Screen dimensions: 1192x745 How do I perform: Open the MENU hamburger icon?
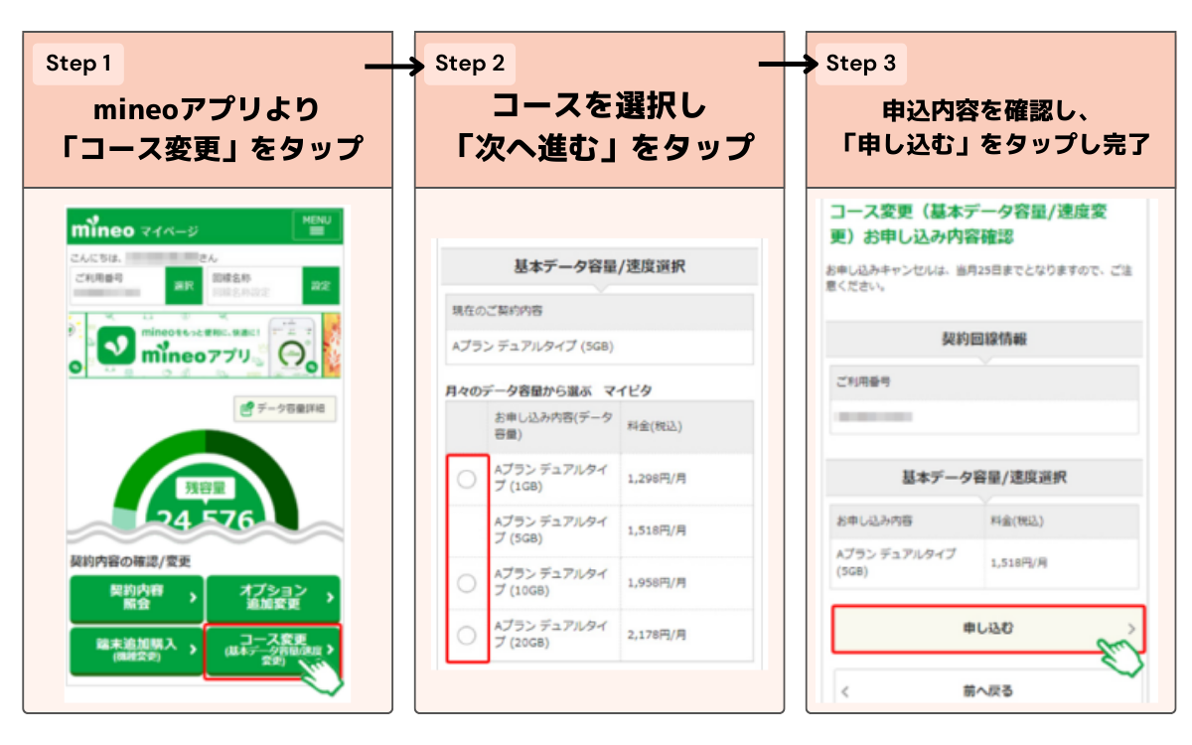tap(317, 225)
